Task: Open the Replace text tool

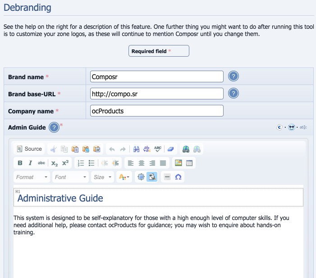Action: (147, 149)
